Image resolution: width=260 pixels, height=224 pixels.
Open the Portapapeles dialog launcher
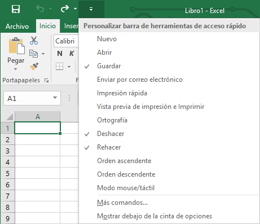point(46,81)
